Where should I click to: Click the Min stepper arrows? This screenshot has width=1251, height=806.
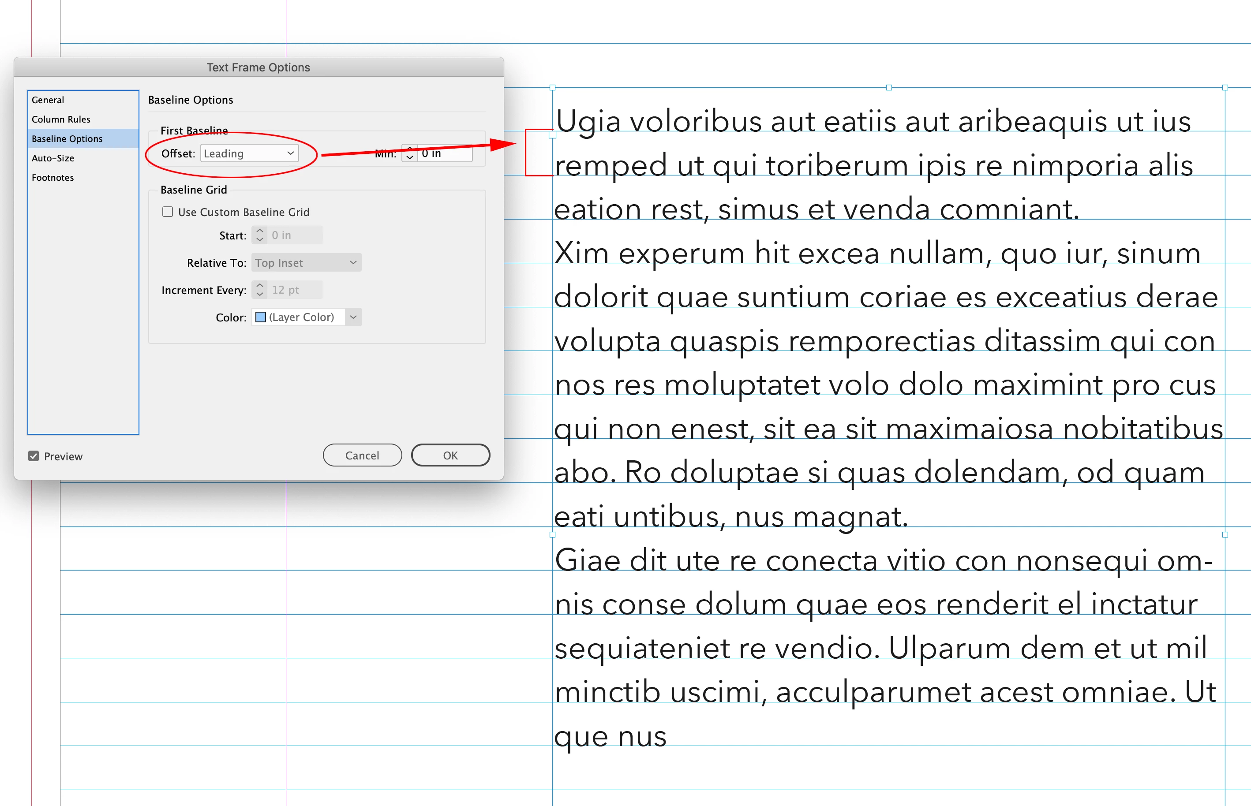[x=409, y=153]
